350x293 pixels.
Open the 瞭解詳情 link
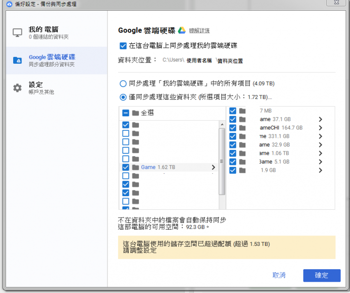point(199,30)
